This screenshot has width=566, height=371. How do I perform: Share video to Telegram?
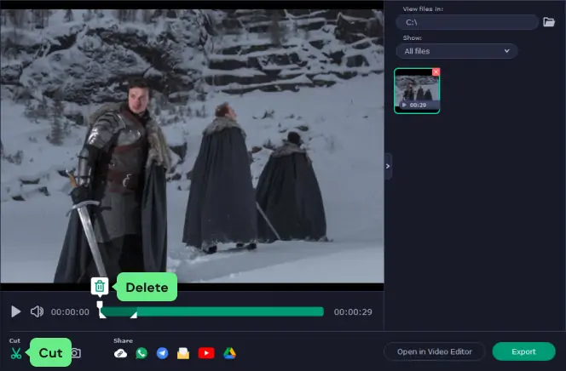pyautogui.click(x=163, y=353)
